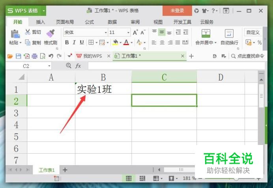Open the 公式 ribbon tab
The image size is (273, 188).
pos(89,22)
